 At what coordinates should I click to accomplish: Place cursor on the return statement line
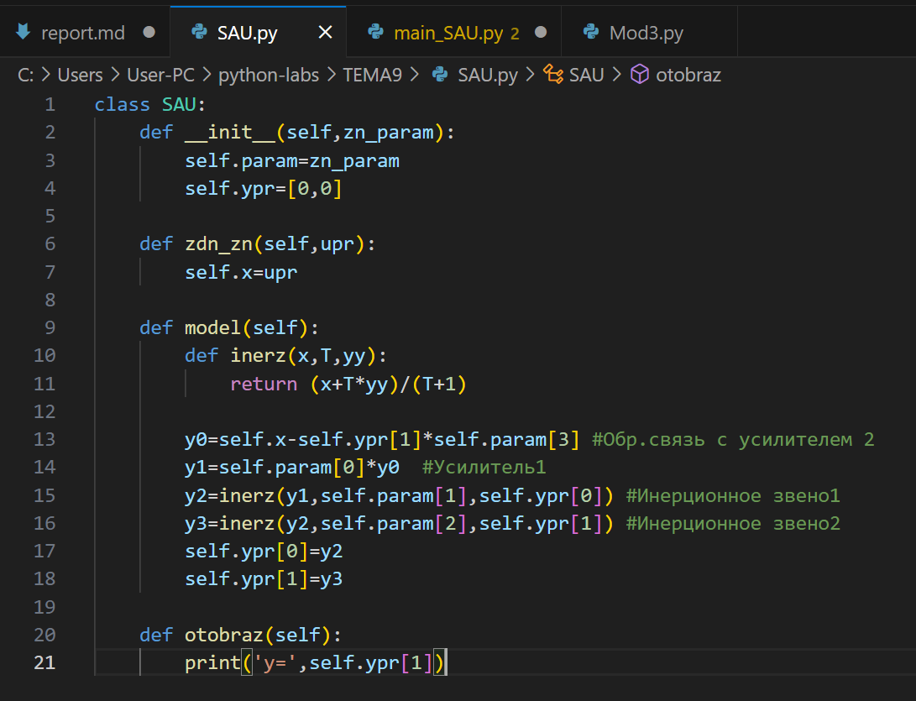point(348,384)
